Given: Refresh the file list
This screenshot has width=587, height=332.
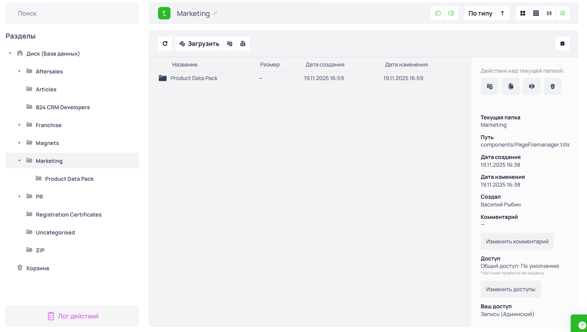Looking at the screenshot, I should [x=165, y=44].
